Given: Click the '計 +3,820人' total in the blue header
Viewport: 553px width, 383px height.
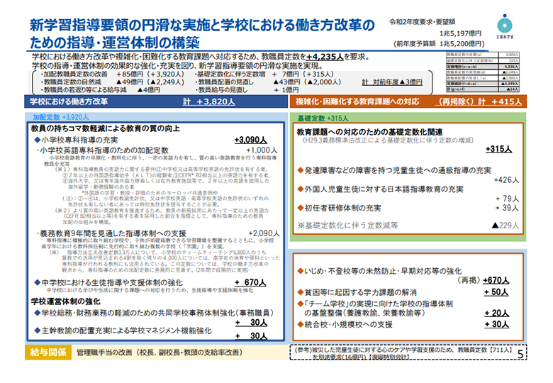Looking at the screenshot, I should [x=208, y=102].
